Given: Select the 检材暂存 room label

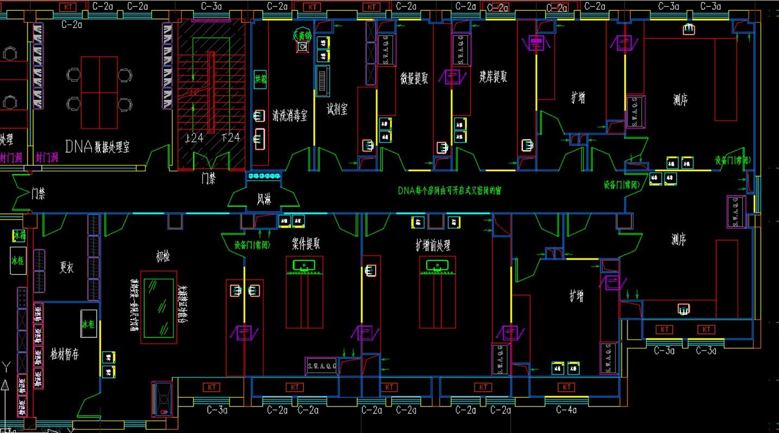Looking at the screenshot, I should pos(65,355).
